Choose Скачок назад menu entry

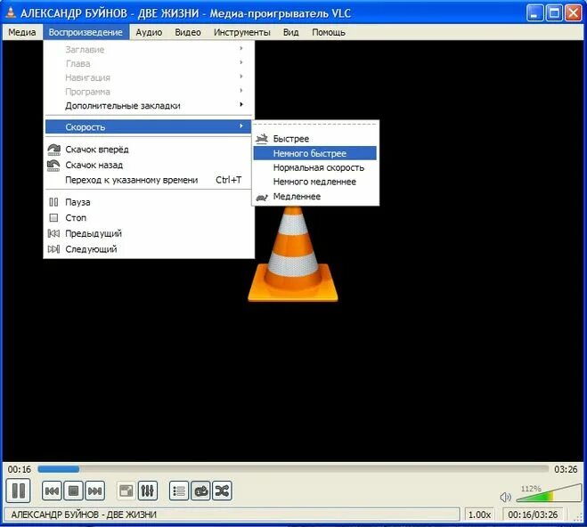(148, 165)
